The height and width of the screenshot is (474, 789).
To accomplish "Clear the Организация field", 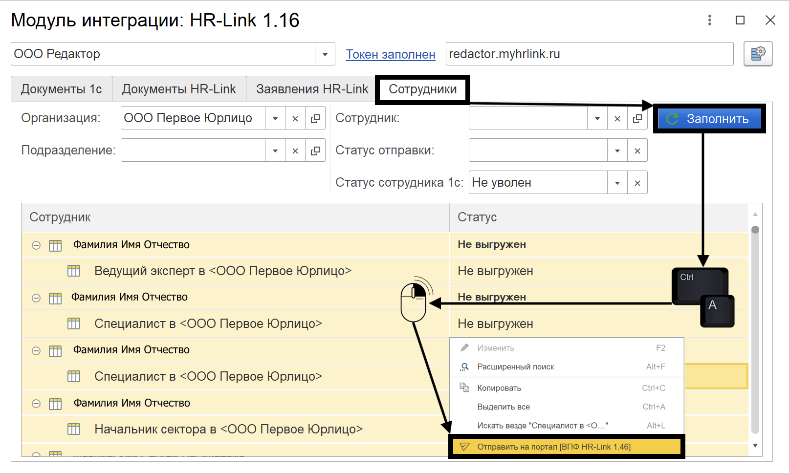I will click(x=295, y=118).
